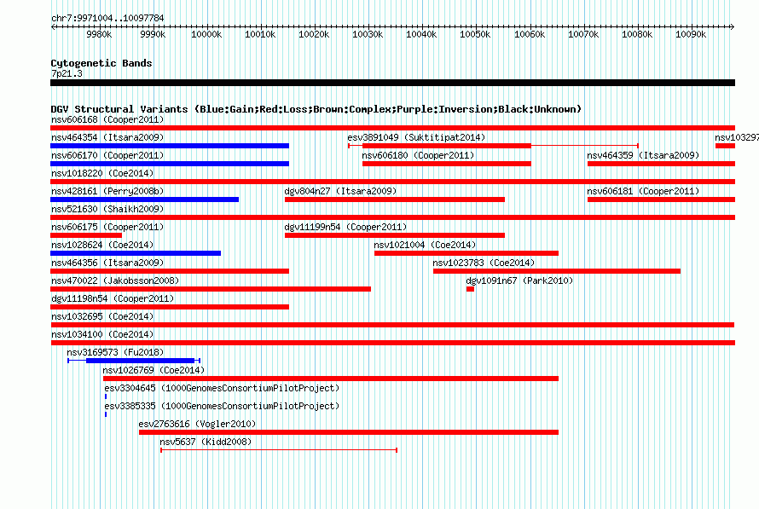Select the nsv1026769 (Coe2014) label

[x=154, y=370]
